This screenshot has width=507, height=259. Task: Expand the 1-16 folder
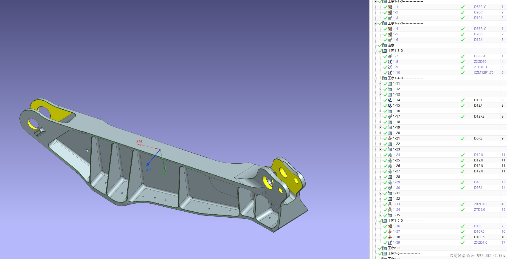click(x=381, y=111)
